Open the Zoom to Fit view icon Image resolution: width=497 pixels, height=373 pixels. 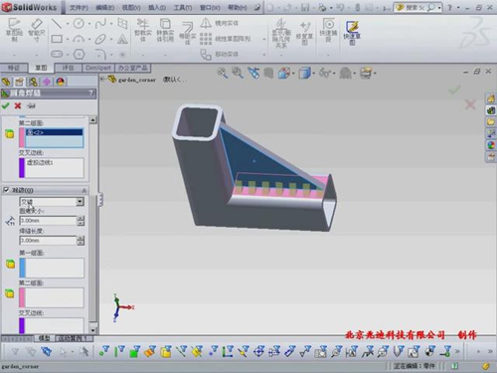pyautogui.click(x=223, y=73)
